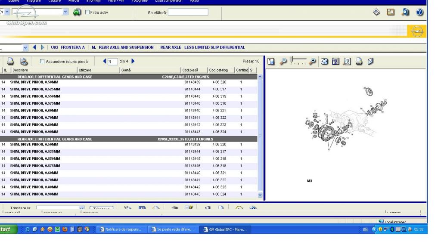Click the U92 FRONTERA-A breadcrumb

68,47
